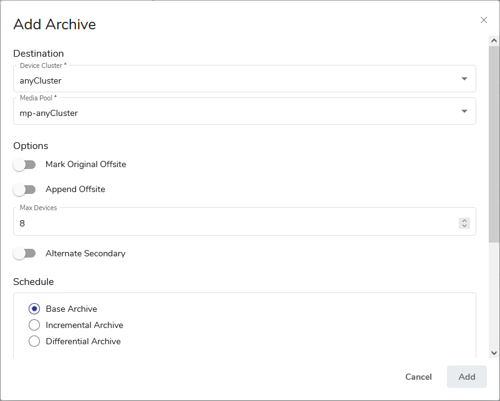Viewport: 500px width, 401px height.
Task: Click the mp-anyCluster Media Pool field
Action: click(x=237, y=112)
